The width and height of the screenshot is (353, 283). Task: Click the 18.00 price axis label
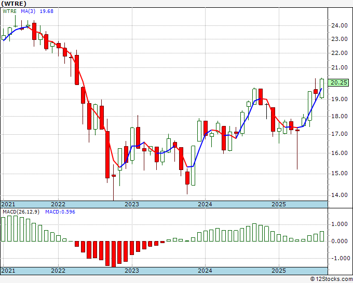(340, 116)
